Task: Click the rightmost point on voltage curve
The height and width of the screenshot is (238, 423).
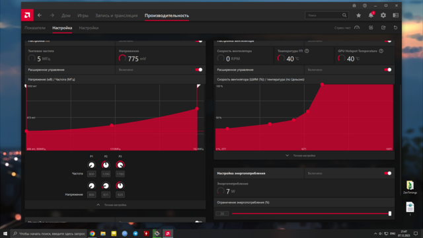Action: click(x=197, y=108)
